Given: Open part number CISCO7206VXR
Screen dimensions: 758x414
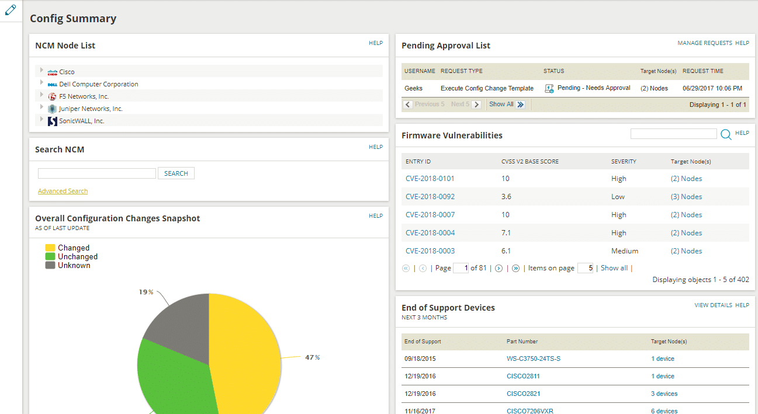Looking at the screenshot, I should (x=530, y=411).
